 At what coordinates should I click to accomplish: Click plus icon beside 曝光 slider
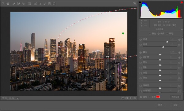179,52
